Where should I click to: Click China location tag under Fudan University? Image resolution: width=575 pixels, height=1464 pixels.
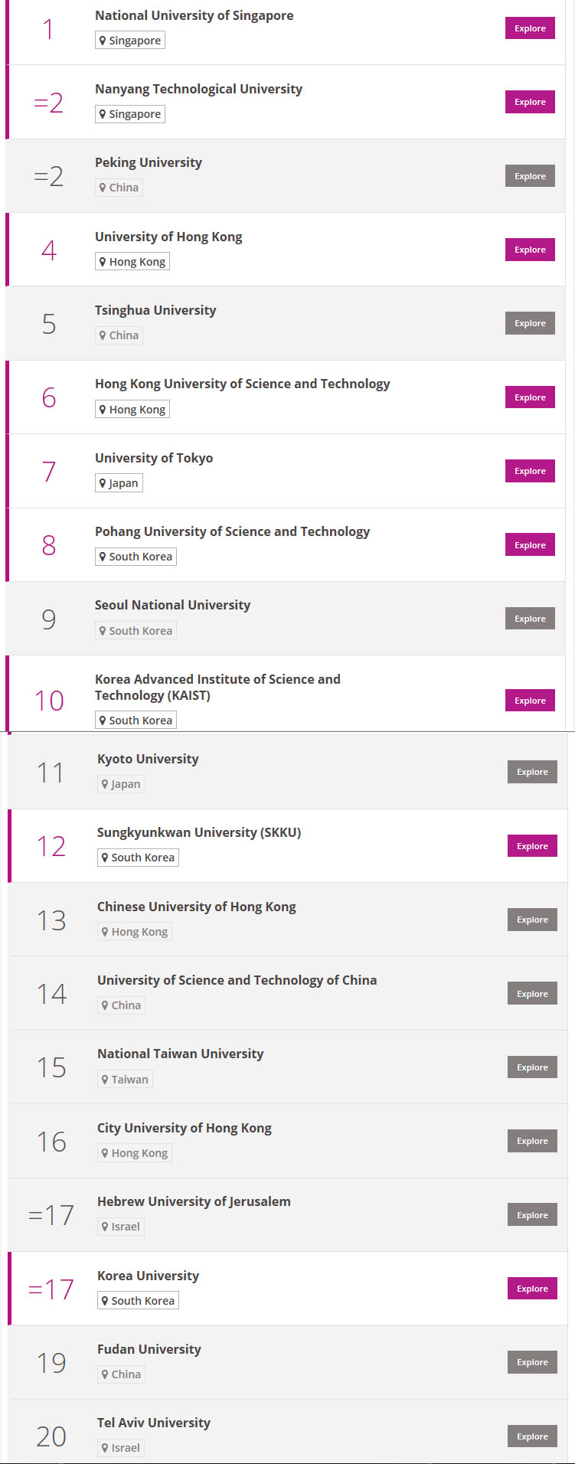pyautogui.click(x=121, y=1374)
